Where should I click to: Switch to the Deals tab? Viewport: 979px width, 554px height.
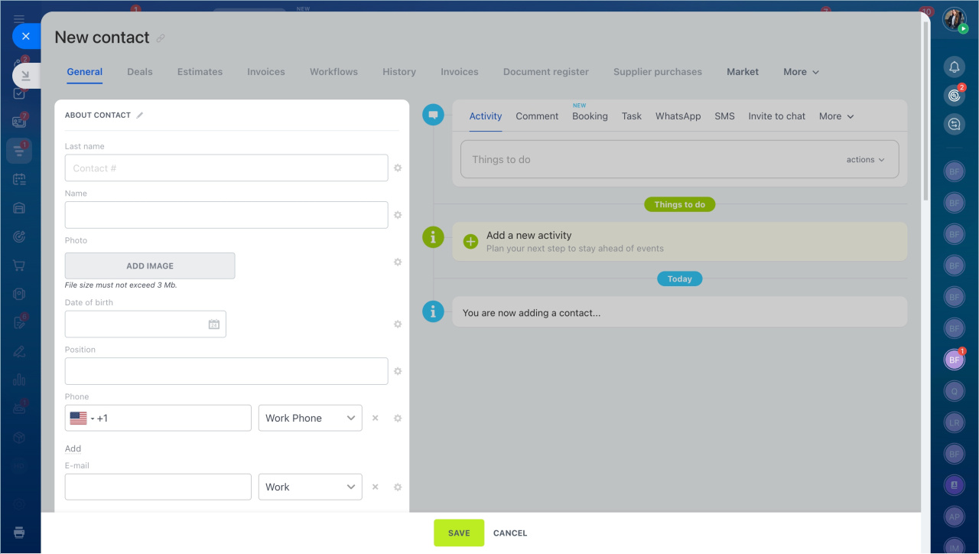pos(140,72)
